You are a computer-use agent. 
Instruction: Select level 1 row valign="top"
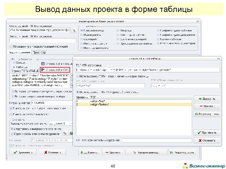(x=134, y=101)
